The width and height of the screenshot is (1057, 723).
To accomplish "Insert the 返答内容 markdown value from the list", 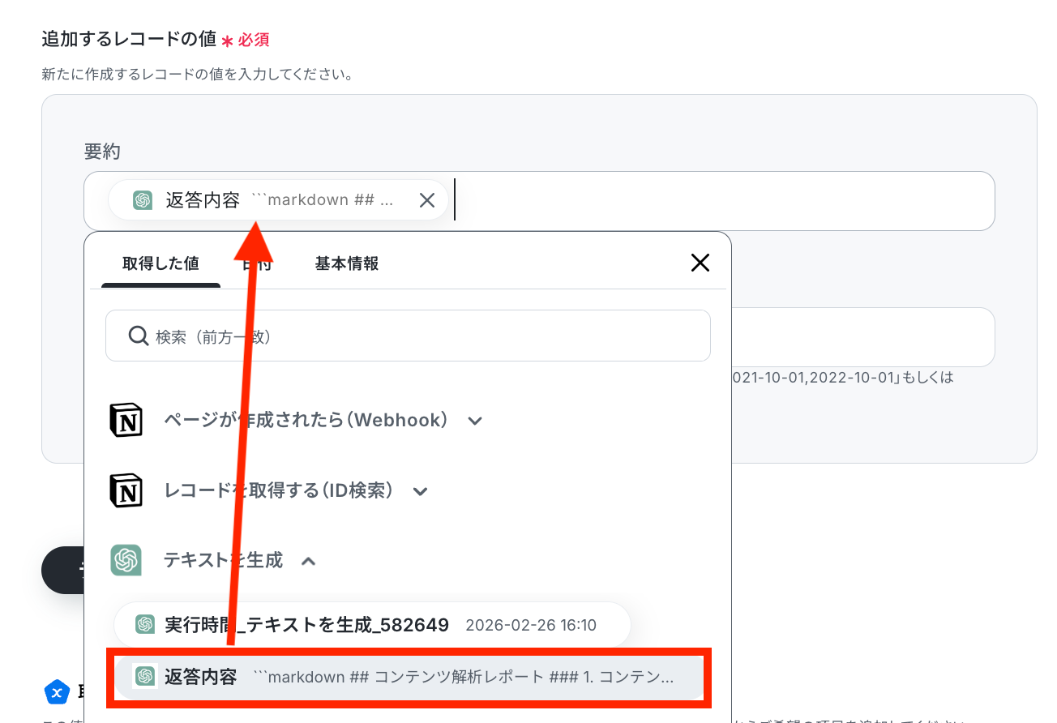I will click(409, 677).
